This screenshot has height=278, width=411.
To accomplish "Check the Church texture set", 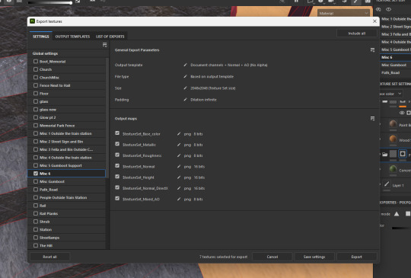I will pos(36,69).
